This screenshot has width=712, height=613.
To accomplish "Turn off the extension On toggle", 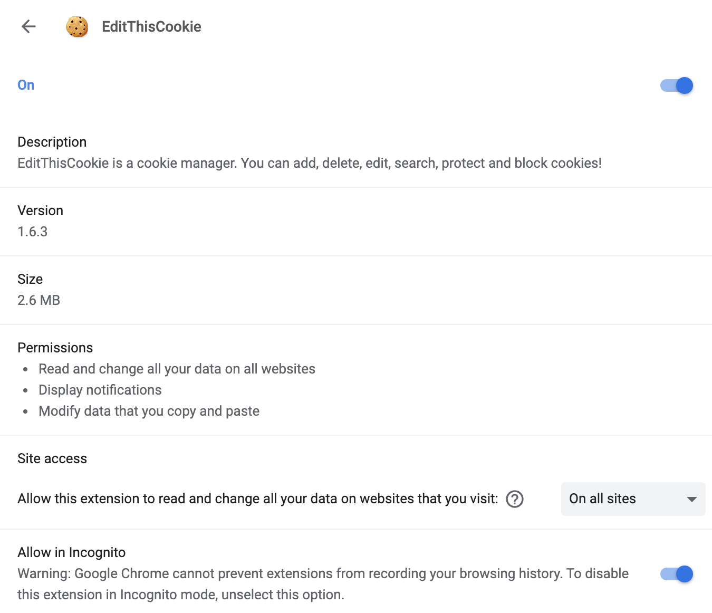I will point(677,85).
